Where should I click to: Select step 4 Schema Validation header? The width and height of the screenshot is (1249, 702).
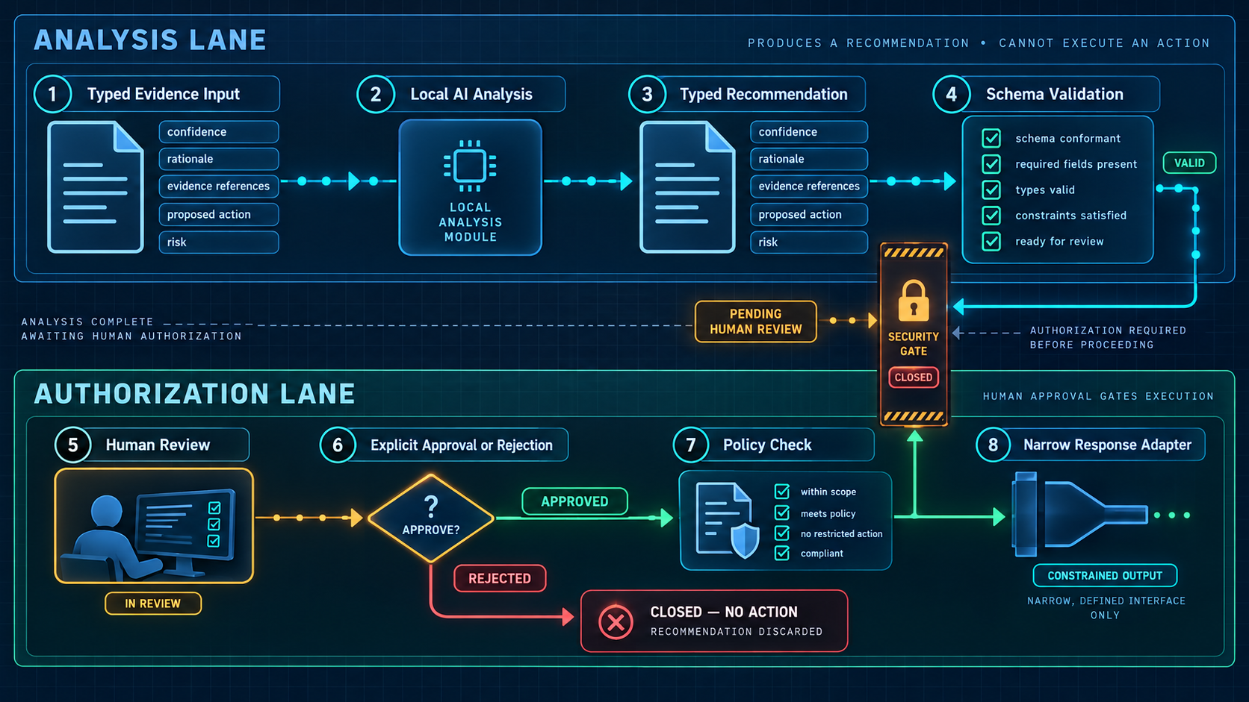coord(1046,94)
